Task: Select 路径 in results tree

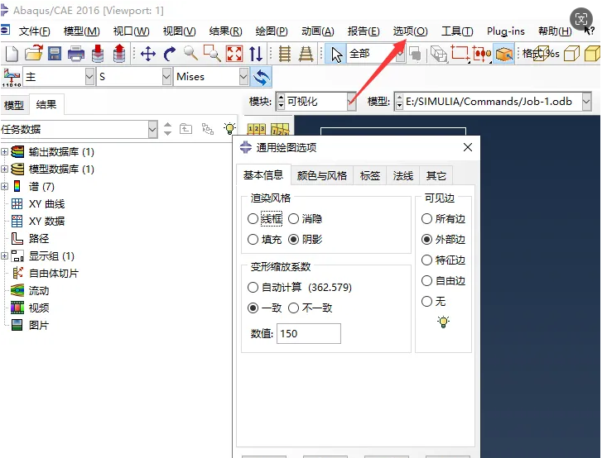Action: pos(39,238)
